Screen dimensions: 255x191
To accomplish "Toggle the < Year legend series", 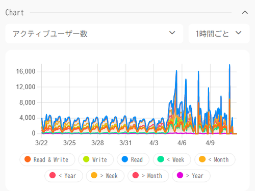I will (64, 176).
